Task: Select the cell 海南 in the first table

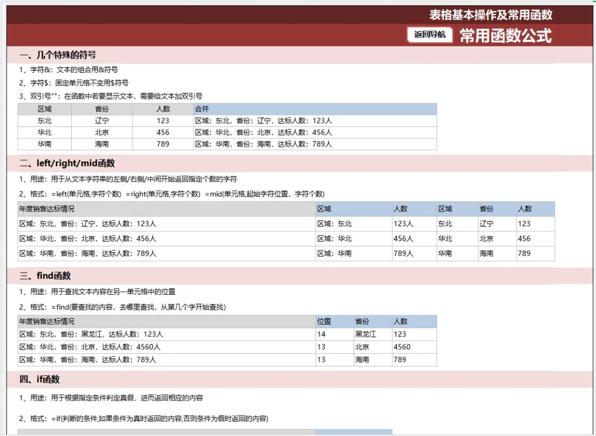Action: (x=102, y=144)
